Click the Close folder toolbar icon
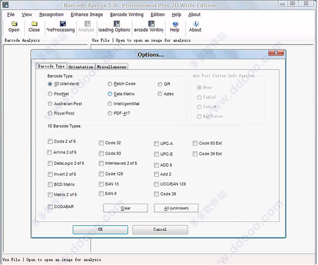 (34, 26)
